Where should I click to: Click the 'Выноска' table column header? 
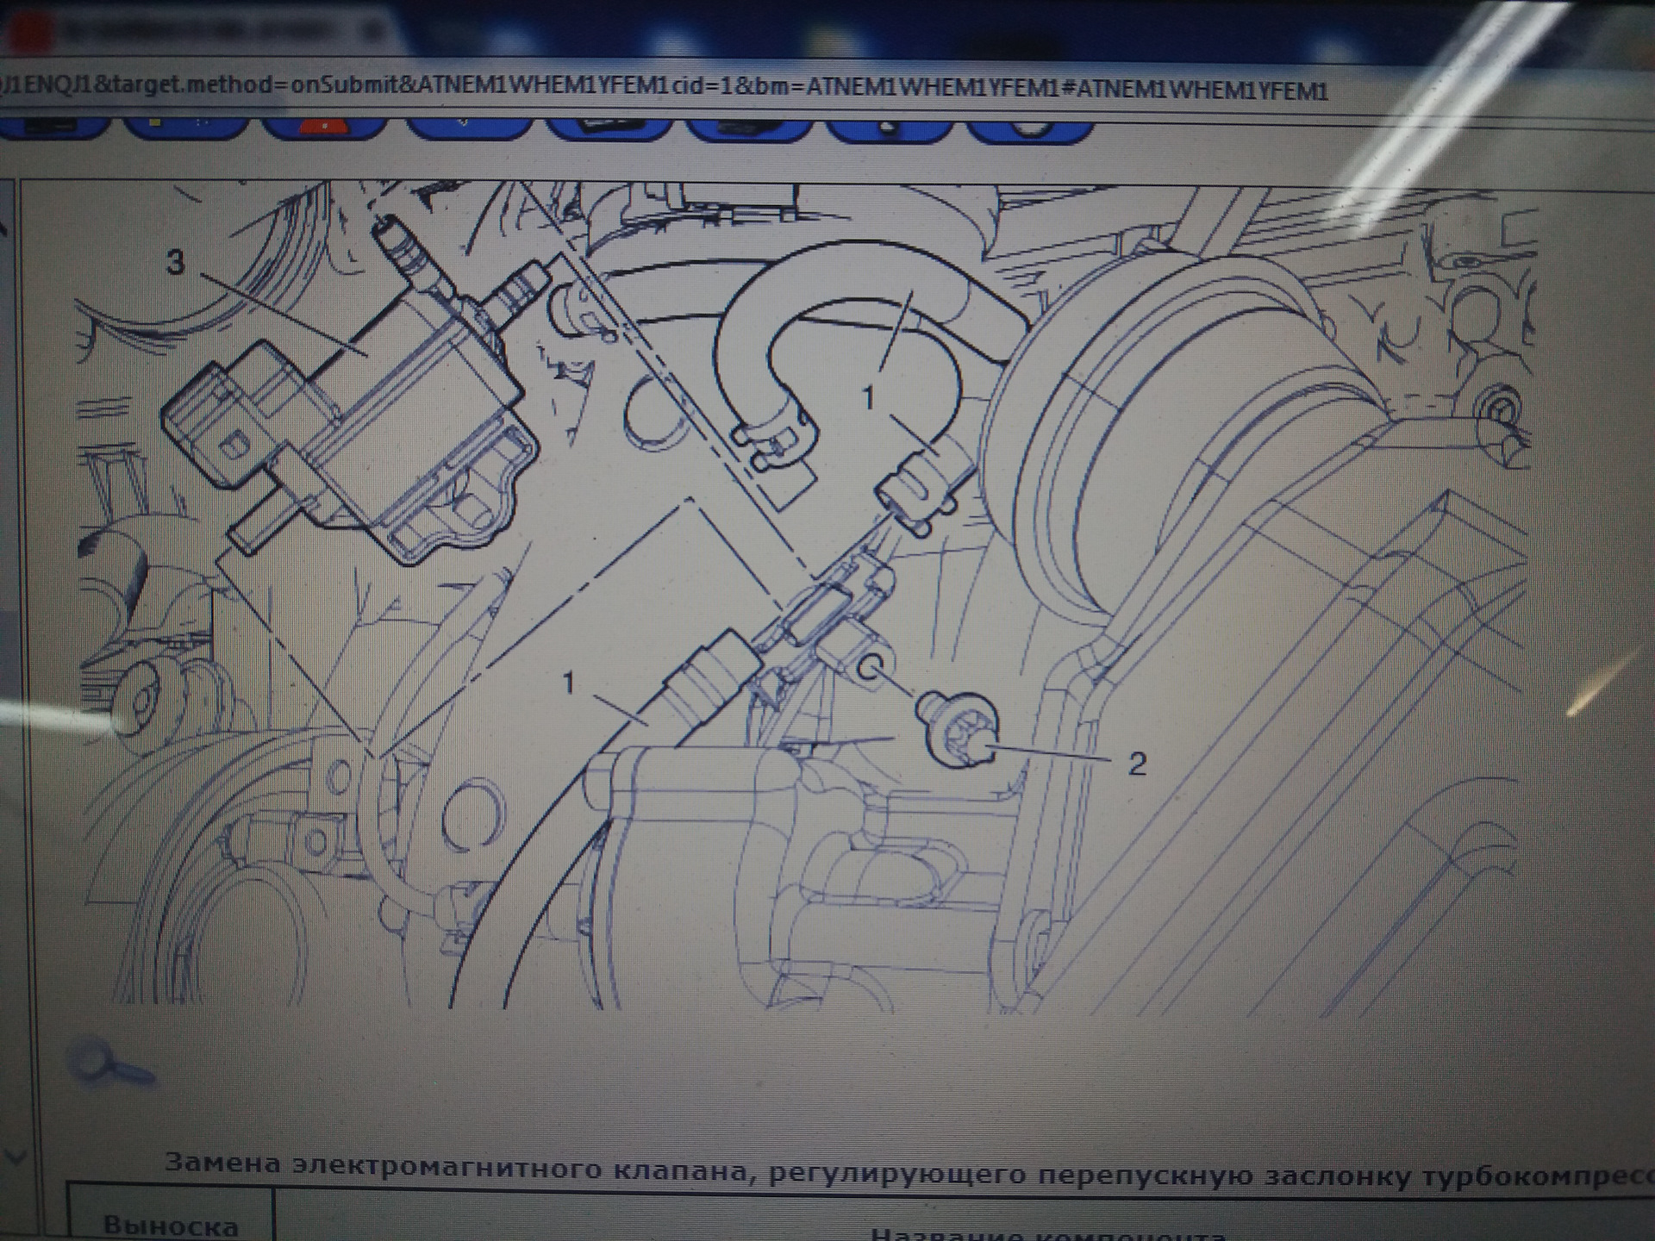pos(170,1225)
